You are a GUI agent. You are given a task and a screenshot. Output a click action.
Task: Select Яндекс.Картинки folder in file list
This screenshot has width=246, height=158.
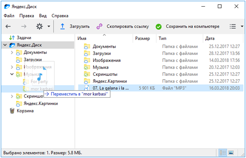(110, 81)
